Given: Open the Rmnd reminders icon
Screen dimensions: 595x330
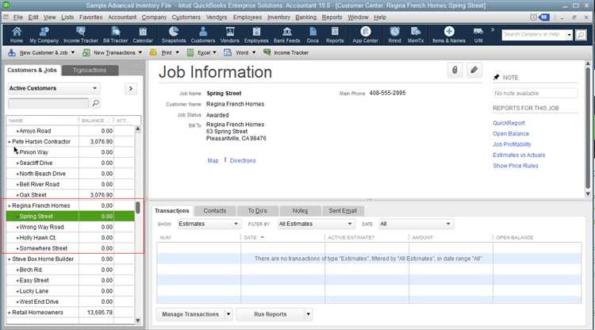Looking at the screenshot, I should pyautogui.click(x=394, y=35).
